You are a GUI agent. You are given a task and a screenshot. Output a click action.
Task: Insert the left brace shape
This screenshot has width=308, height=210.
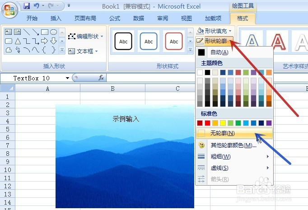coord(44,50)
